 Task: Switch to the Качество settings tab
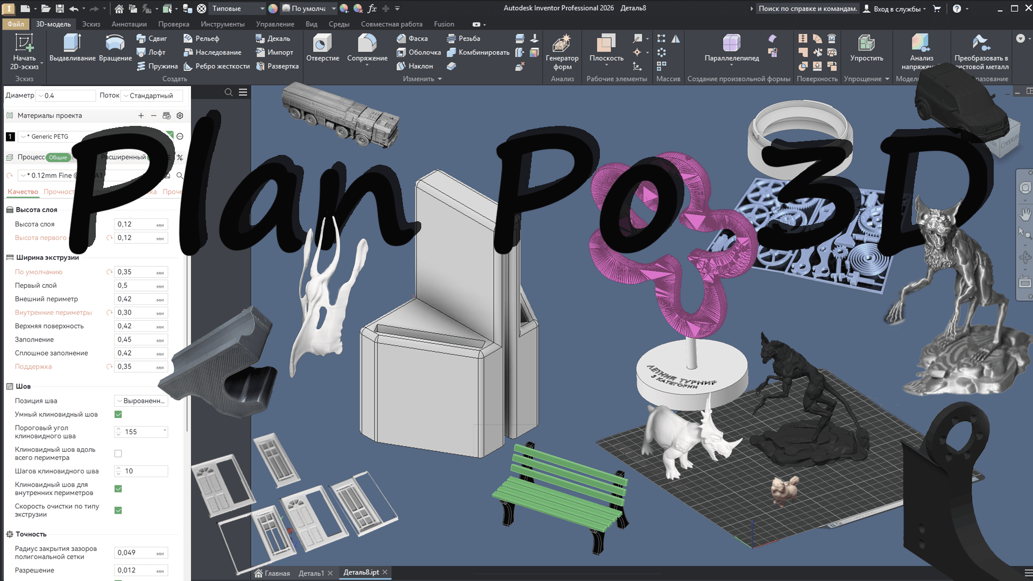click(x=23, y=192)
